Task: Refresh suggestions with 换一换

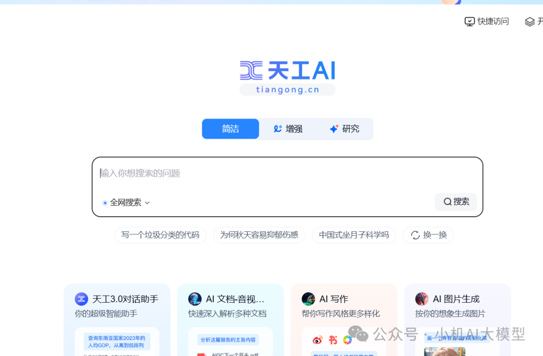Action: [428, 235]
